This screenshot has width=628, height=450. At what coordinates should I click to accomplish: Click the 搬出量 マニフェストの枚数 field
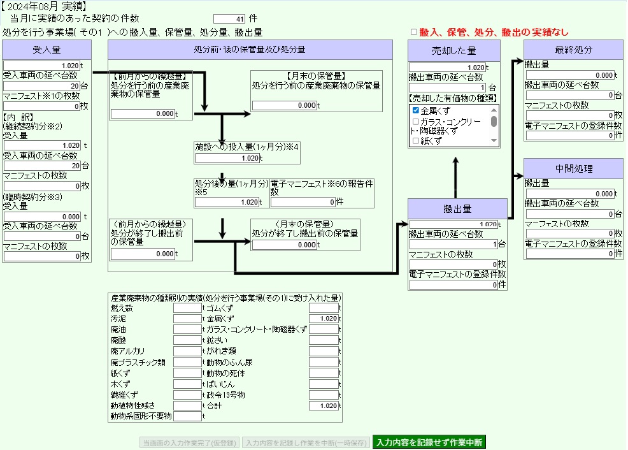click(453, 265)
